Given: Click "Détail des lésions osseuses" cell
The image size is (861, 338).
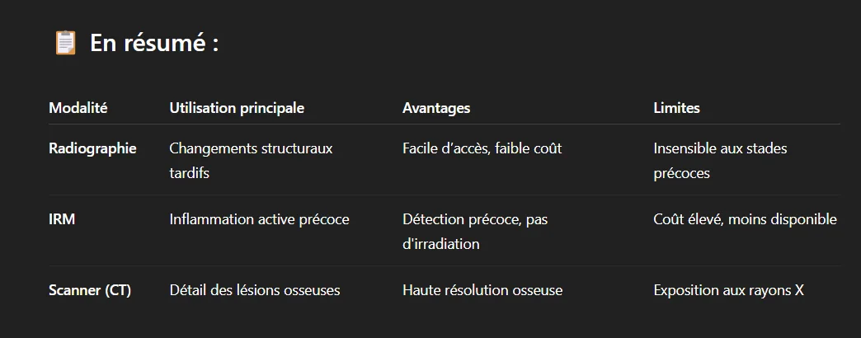Looking at the screenshot, I should (x=254, y=290).
